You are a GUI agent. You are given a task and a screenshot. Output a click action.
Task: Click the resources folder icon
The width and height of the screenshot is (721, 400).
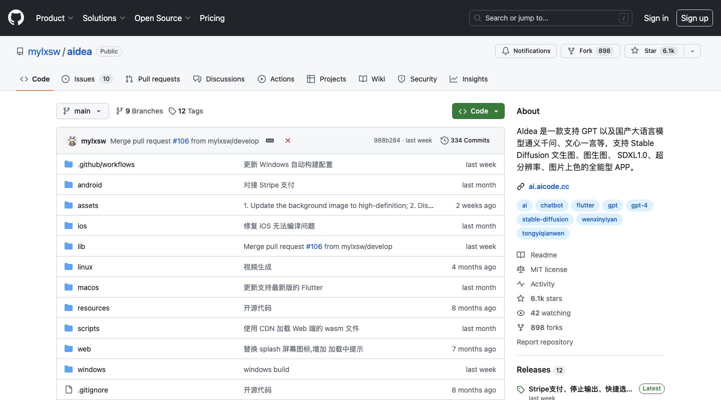[x=69, y=308]
